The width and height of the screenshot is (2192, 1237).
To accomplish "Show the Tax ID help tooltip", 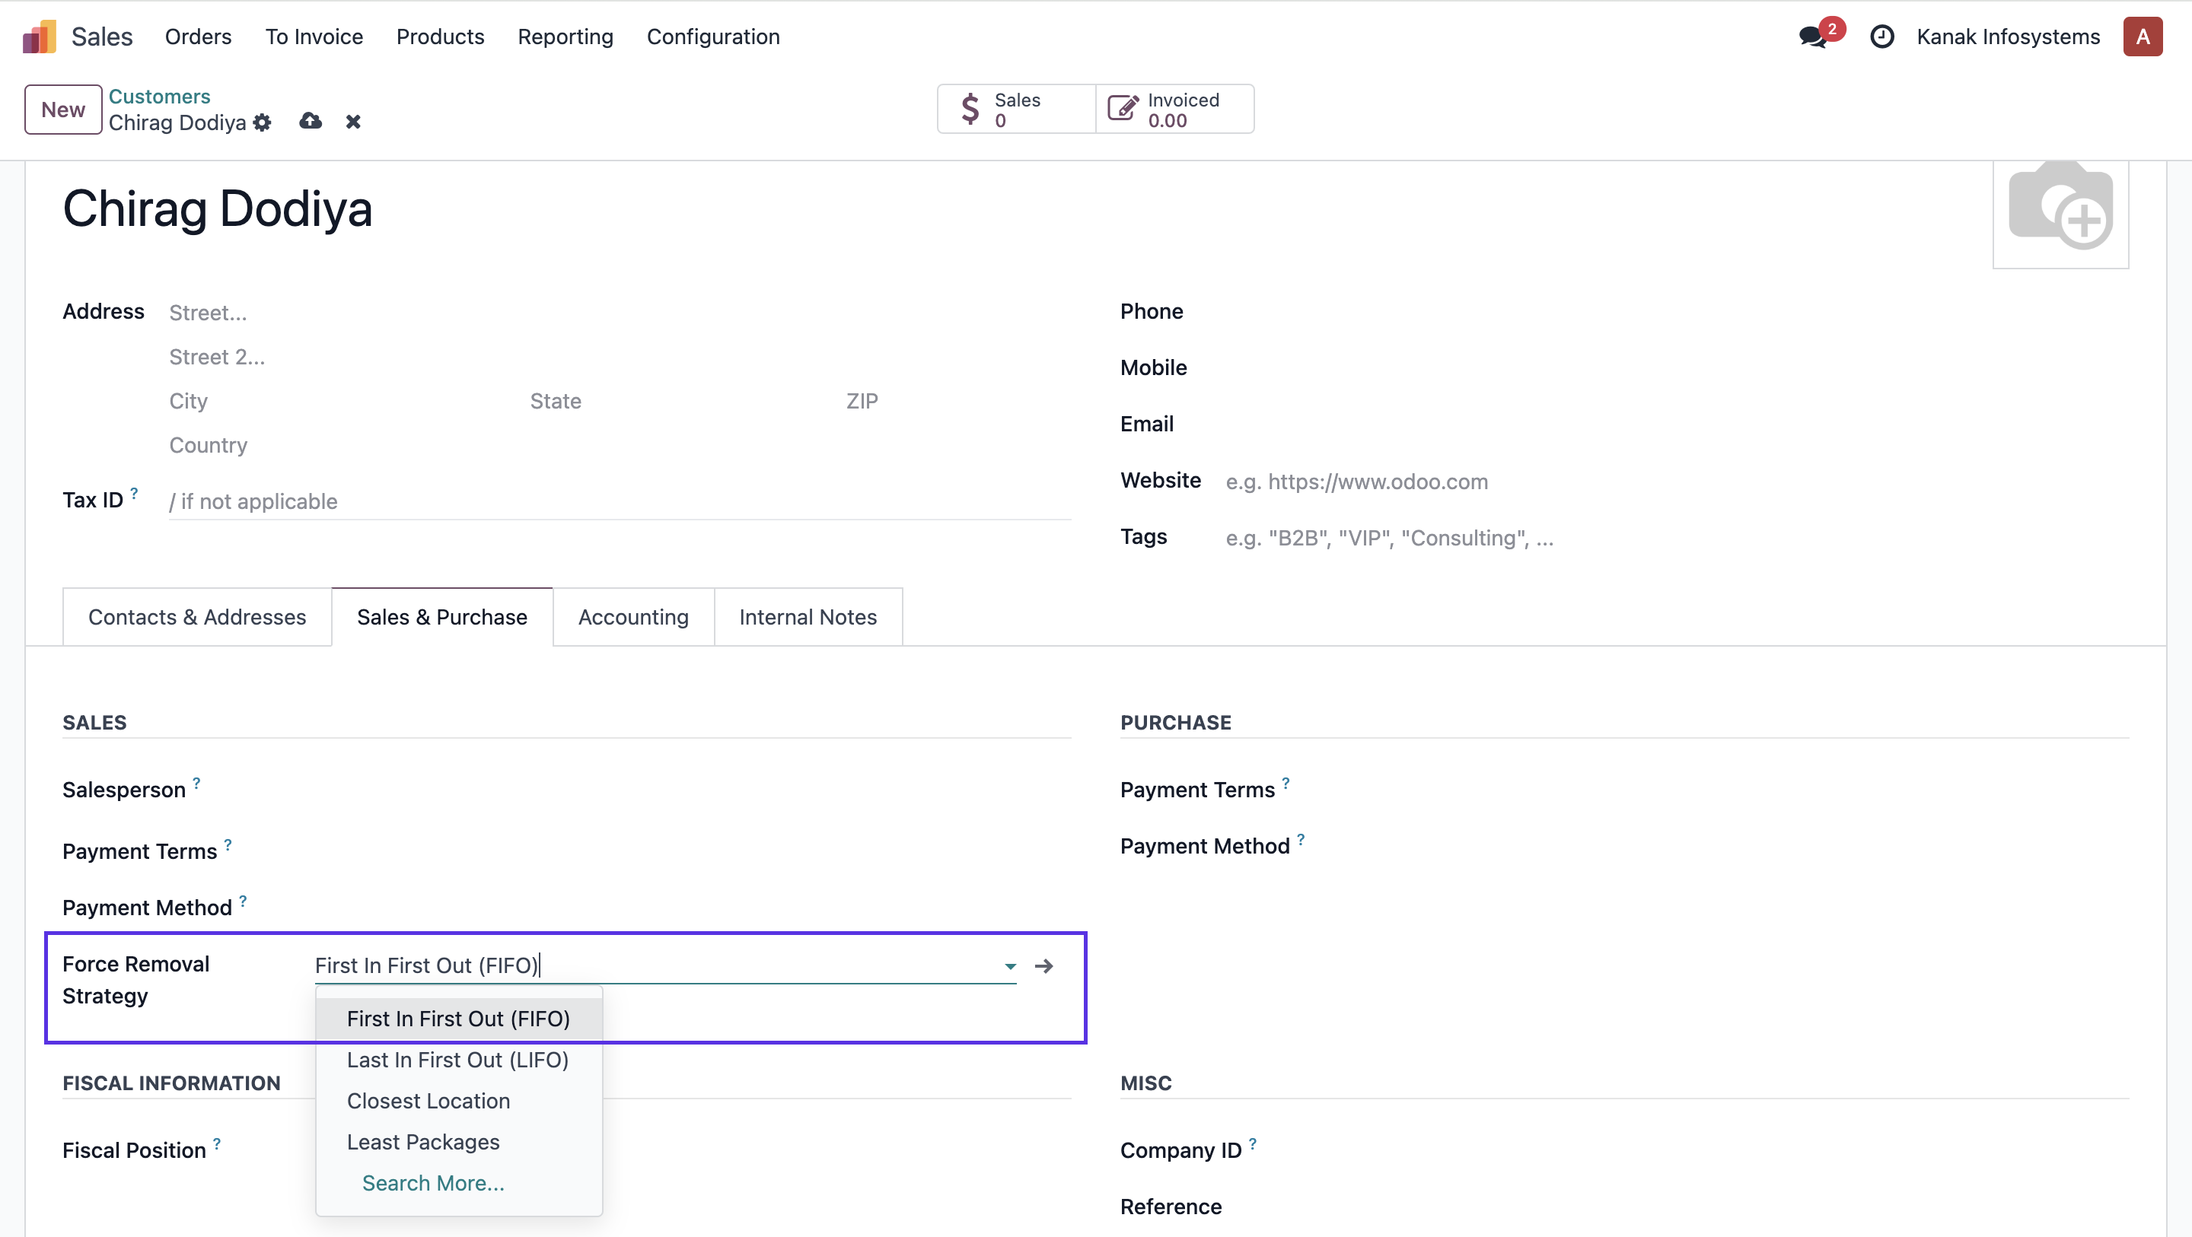I will (x=134, y=492).
